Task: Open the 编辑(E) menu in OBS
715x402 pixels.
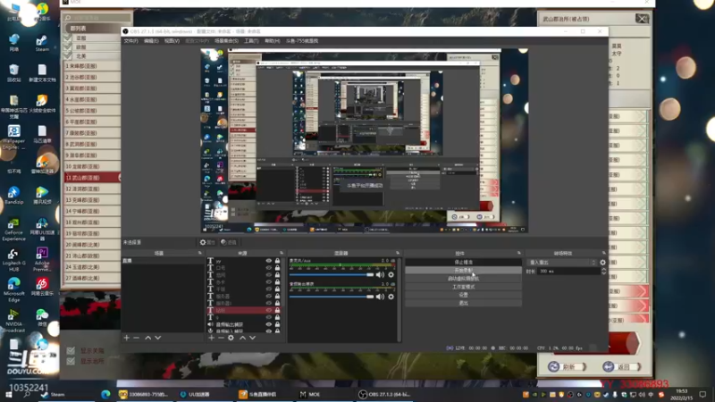Action: pyautogui.click(x=151, y=41)
